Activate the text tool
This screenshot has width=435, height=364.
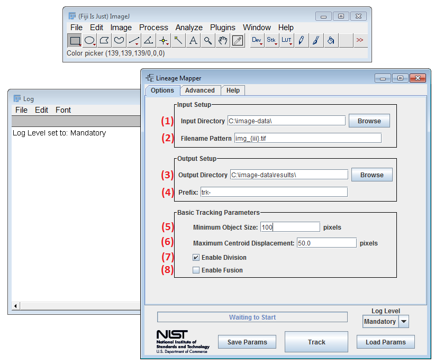(193, 40)
